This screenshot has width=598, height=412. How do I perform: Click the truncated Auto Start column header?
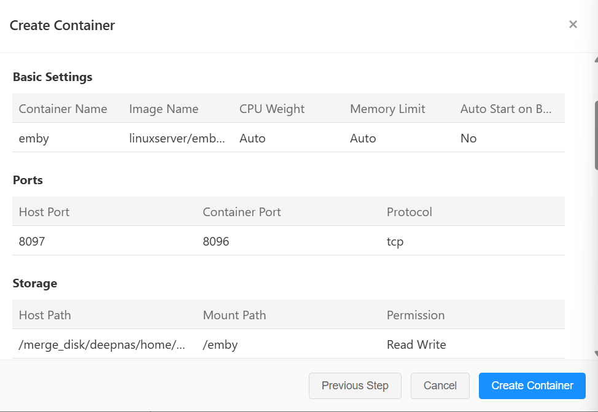pyautogui.click(x=506, y=109)
